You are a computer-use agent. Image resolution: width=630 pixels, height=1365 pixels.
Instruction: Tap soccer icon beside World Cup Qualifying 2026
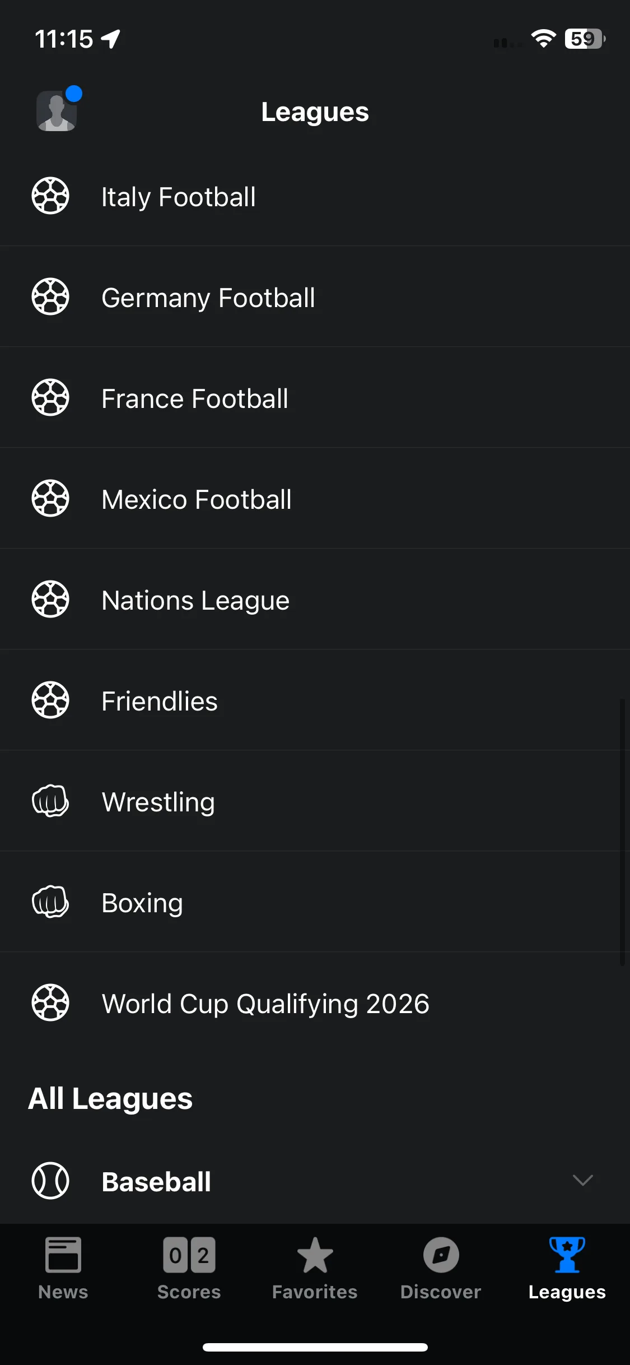coord(50,1002)
